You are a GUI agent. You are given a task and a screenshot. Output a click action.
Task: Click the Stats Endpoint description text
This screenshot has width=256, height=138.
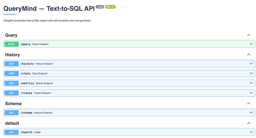coord(40,74)
